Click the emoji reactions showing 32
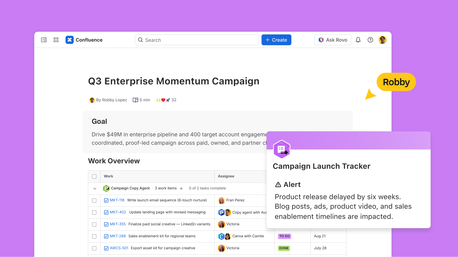The height and width of the screenshot is (257, 458). [x=166, y=100]
